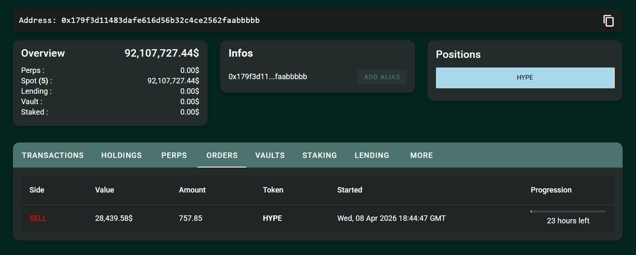Go to the PERPS tab

[175, 156]
